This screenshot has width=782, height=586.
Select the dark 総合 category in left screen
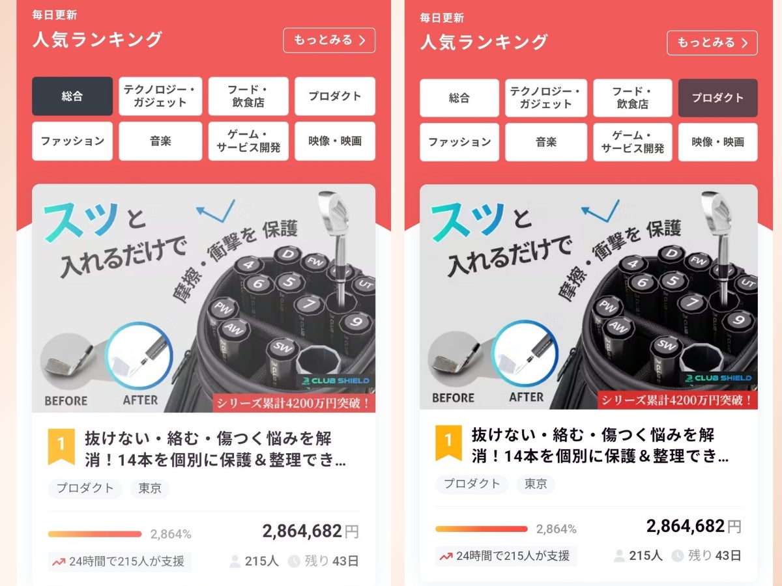click(x=72, y=96)
